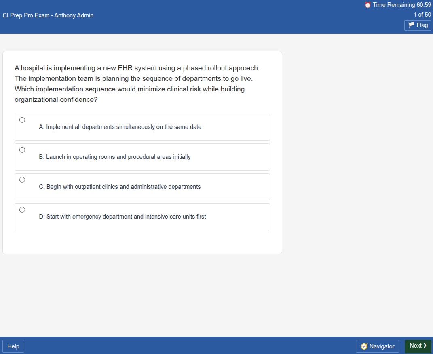
Task: Click answer text about operating rooms launch
Action: tap(115, 157)
